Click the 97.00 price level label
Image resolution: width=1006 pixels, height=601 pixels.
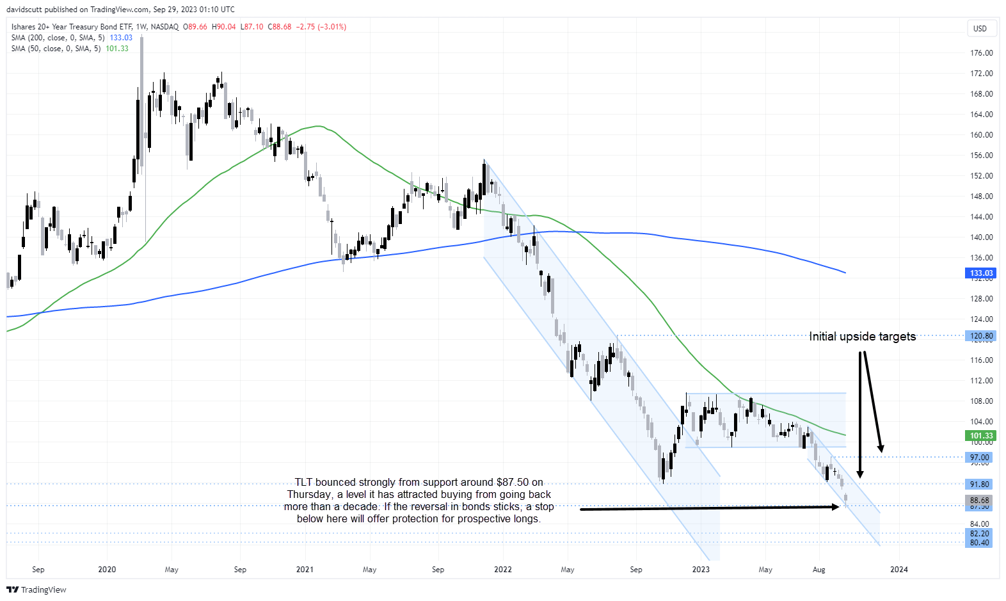(979, 458)
